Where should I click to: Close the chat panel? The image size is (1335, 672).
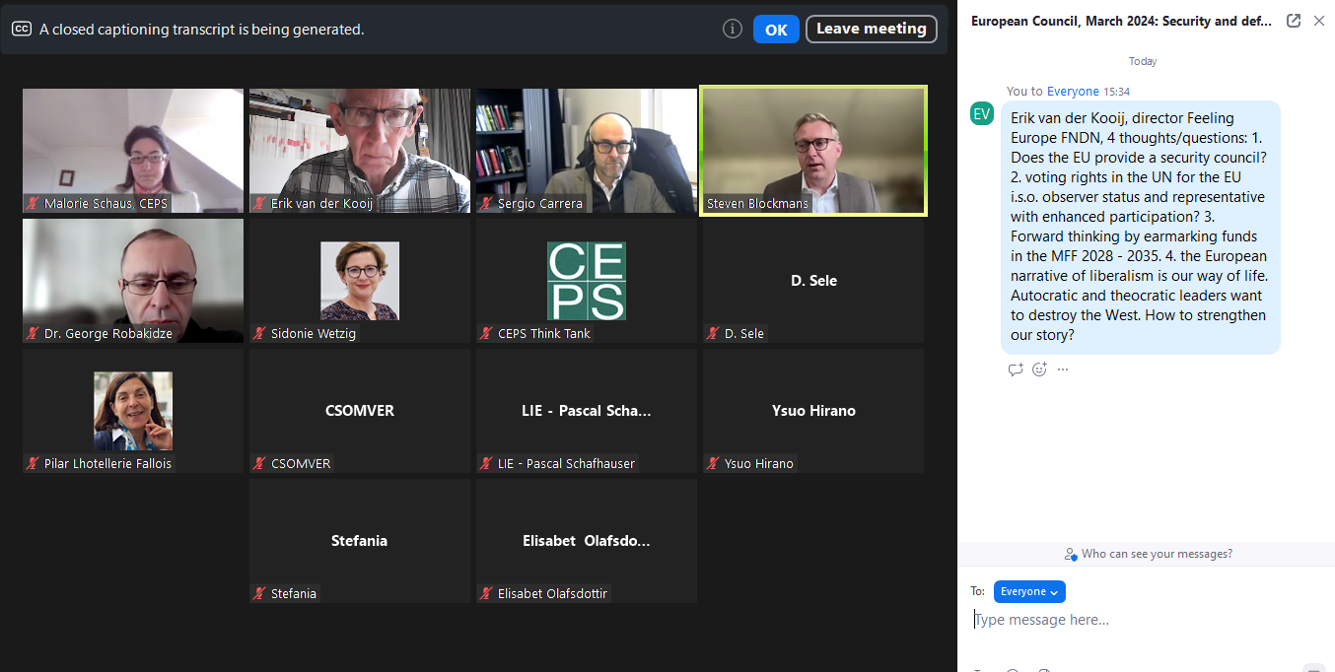tap(1319, 21)
